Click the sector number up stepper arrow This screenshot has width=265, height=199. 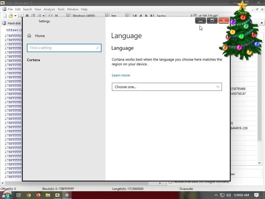click(195, 15)
